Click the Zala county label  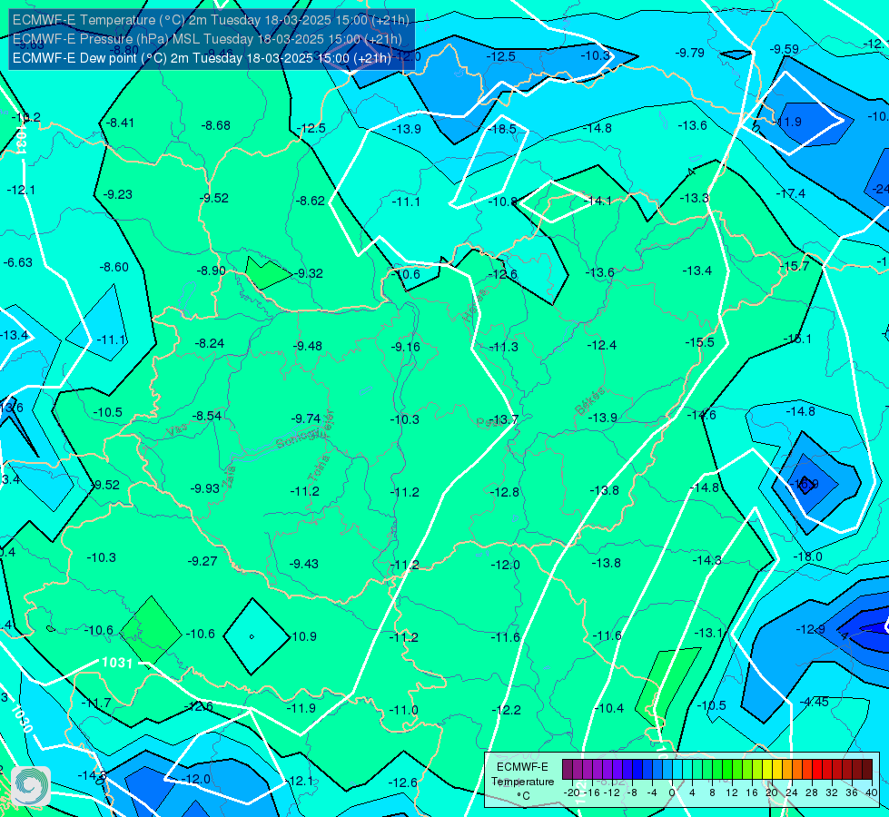click(x=229, y=477)
